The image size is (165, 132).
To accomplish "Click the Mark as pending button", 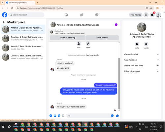I will [68, 38].
